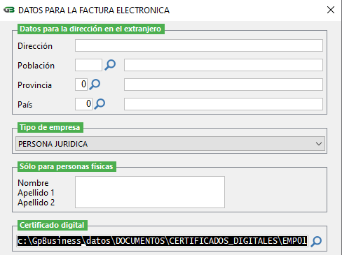Viewport: 342px width, 255px height.
Task: Focus the Dirección text field
Action: pyautogui.click(x=199, y=45)
